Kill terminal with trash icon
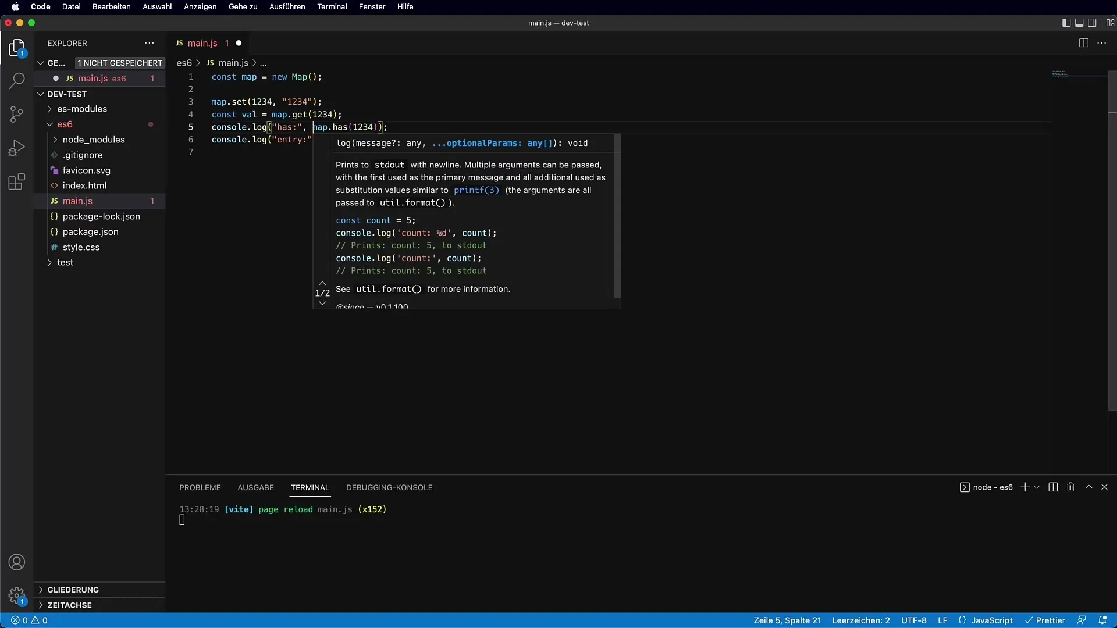This screenshot has width=1117, height=628. [x=1070, y=487]
